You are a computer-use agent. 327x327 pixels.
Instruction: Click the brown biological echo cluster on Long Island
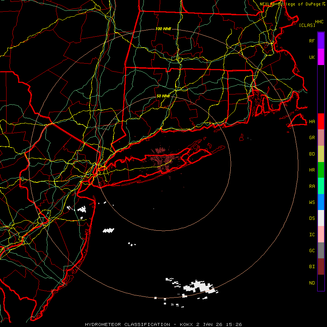[x=164, y=160]
